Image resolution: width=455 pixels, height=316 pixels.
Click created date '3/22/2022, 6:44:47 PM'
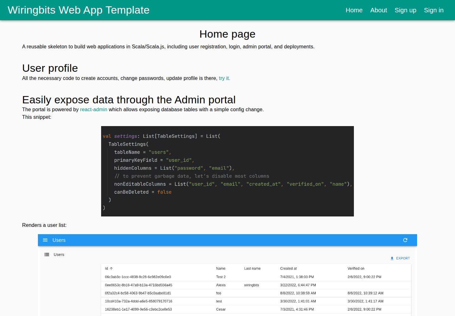[x=298, y=285]
